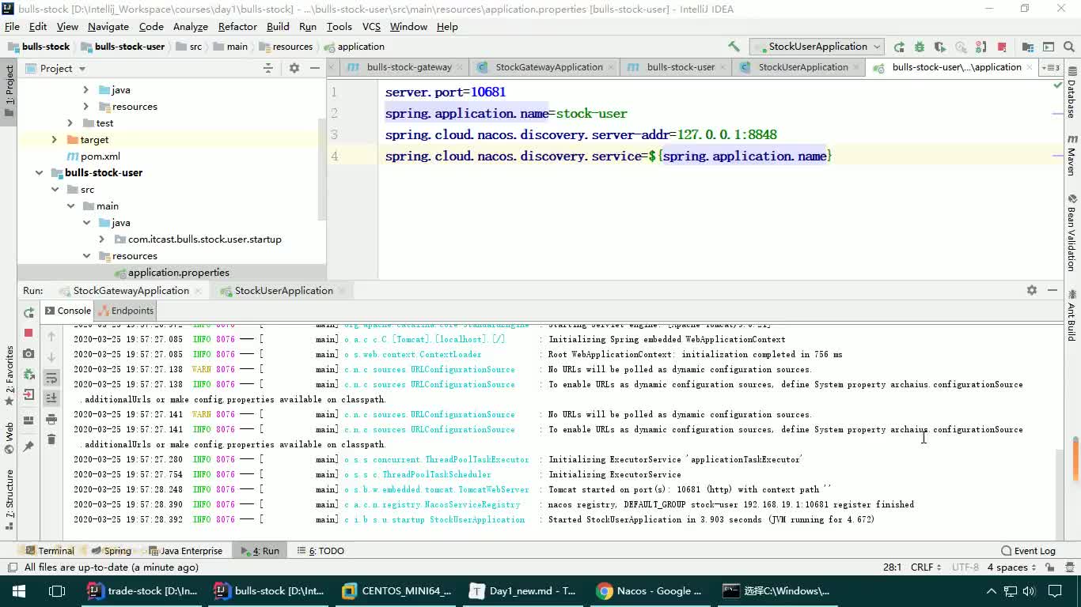Open Terminal tool window
The height and width of the screenshot is (607, 1081).
tap(49, 551)
